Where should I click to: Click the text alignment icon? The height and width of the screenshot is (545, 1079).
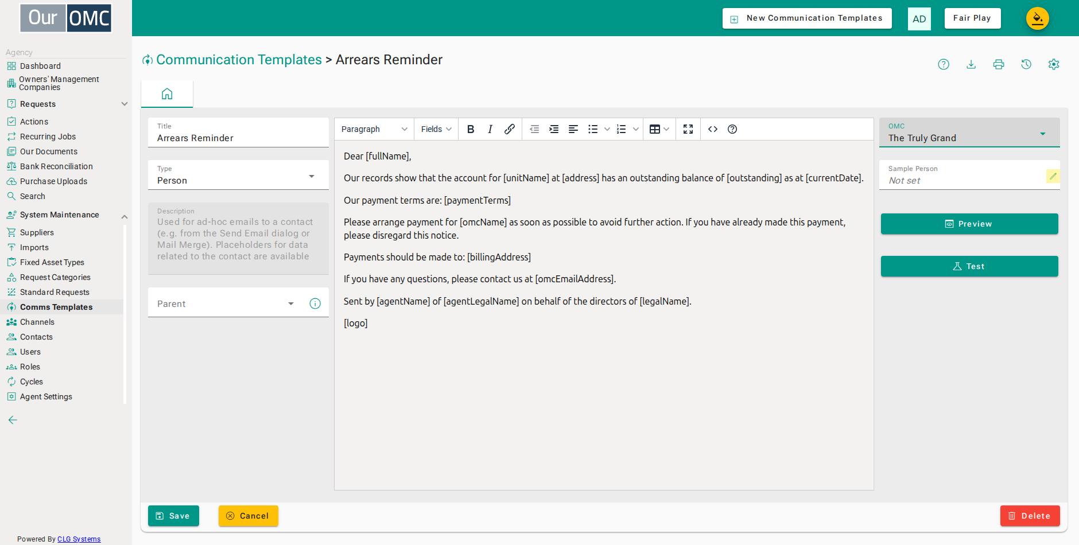(573, 129)
